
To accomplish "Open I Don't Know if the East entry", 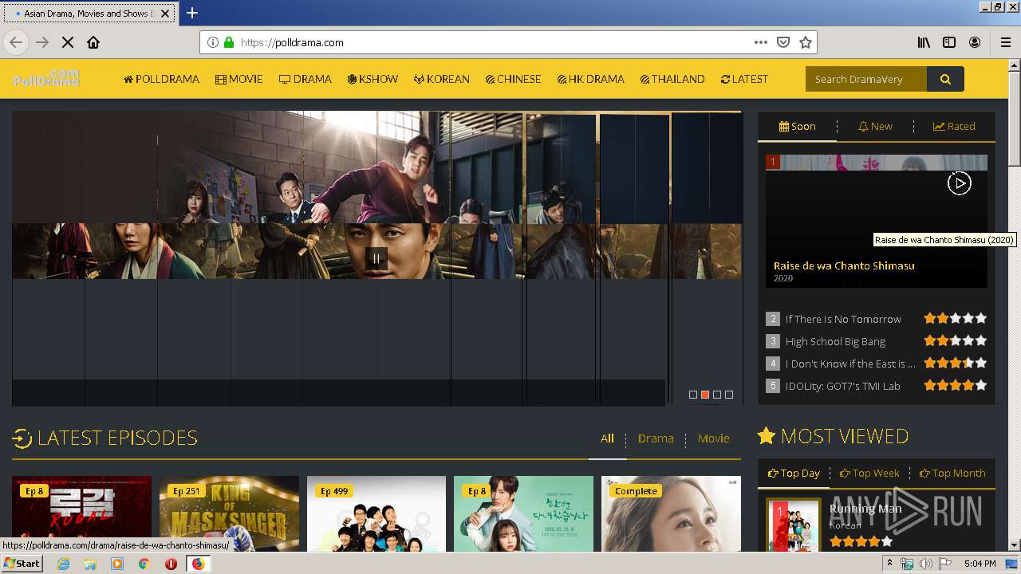I will [850, 364].
